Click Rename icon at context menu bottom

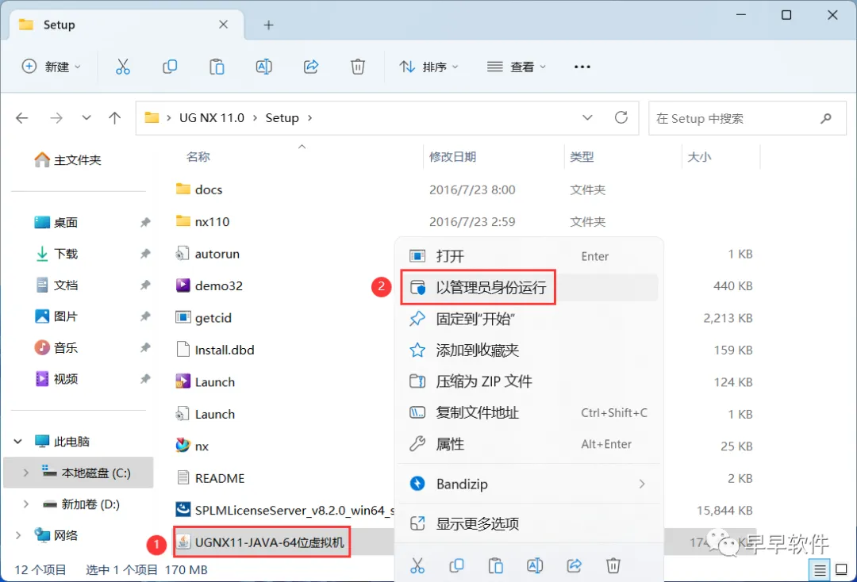pos(535,565)
